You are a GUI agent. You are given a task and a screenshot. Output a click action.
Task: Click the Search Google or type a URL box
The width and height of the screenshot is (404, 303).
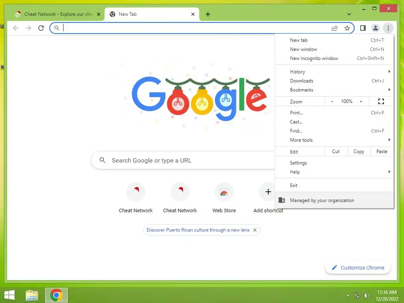coord(183,160)
